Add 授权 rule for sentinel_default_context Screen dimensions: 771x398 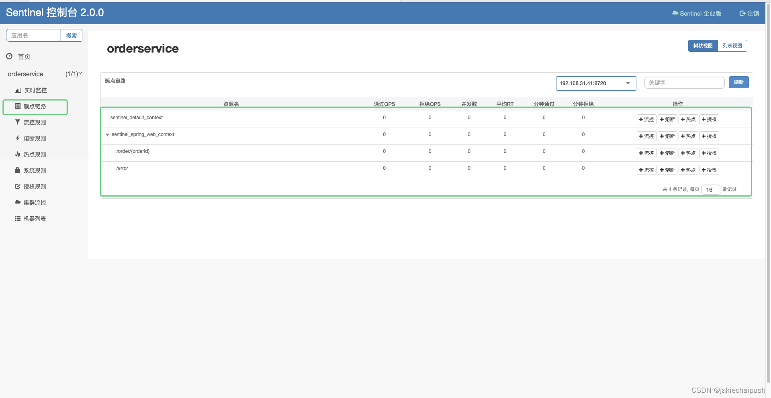point(709,120)
